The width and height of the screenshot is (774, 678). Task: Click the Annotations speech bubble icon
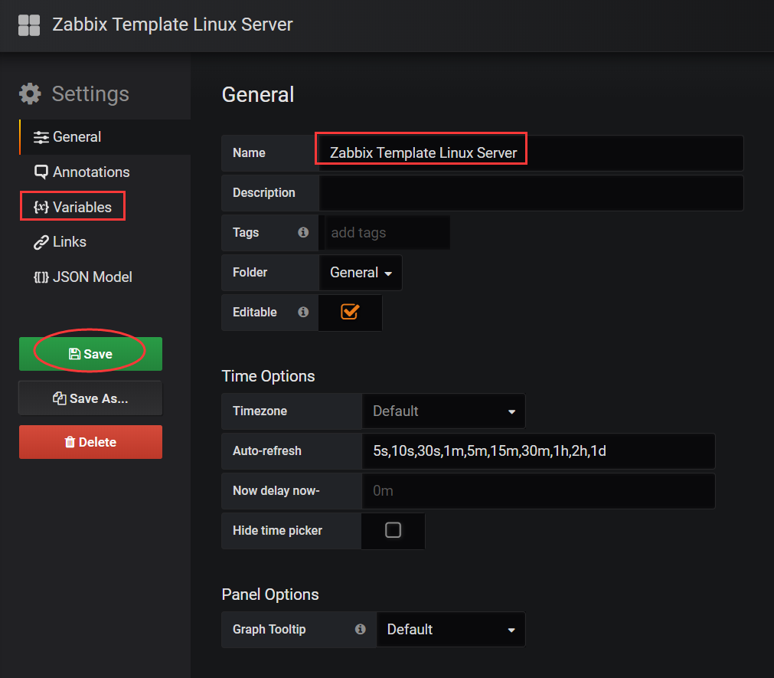pyautogui.click(x=41, y=172)
